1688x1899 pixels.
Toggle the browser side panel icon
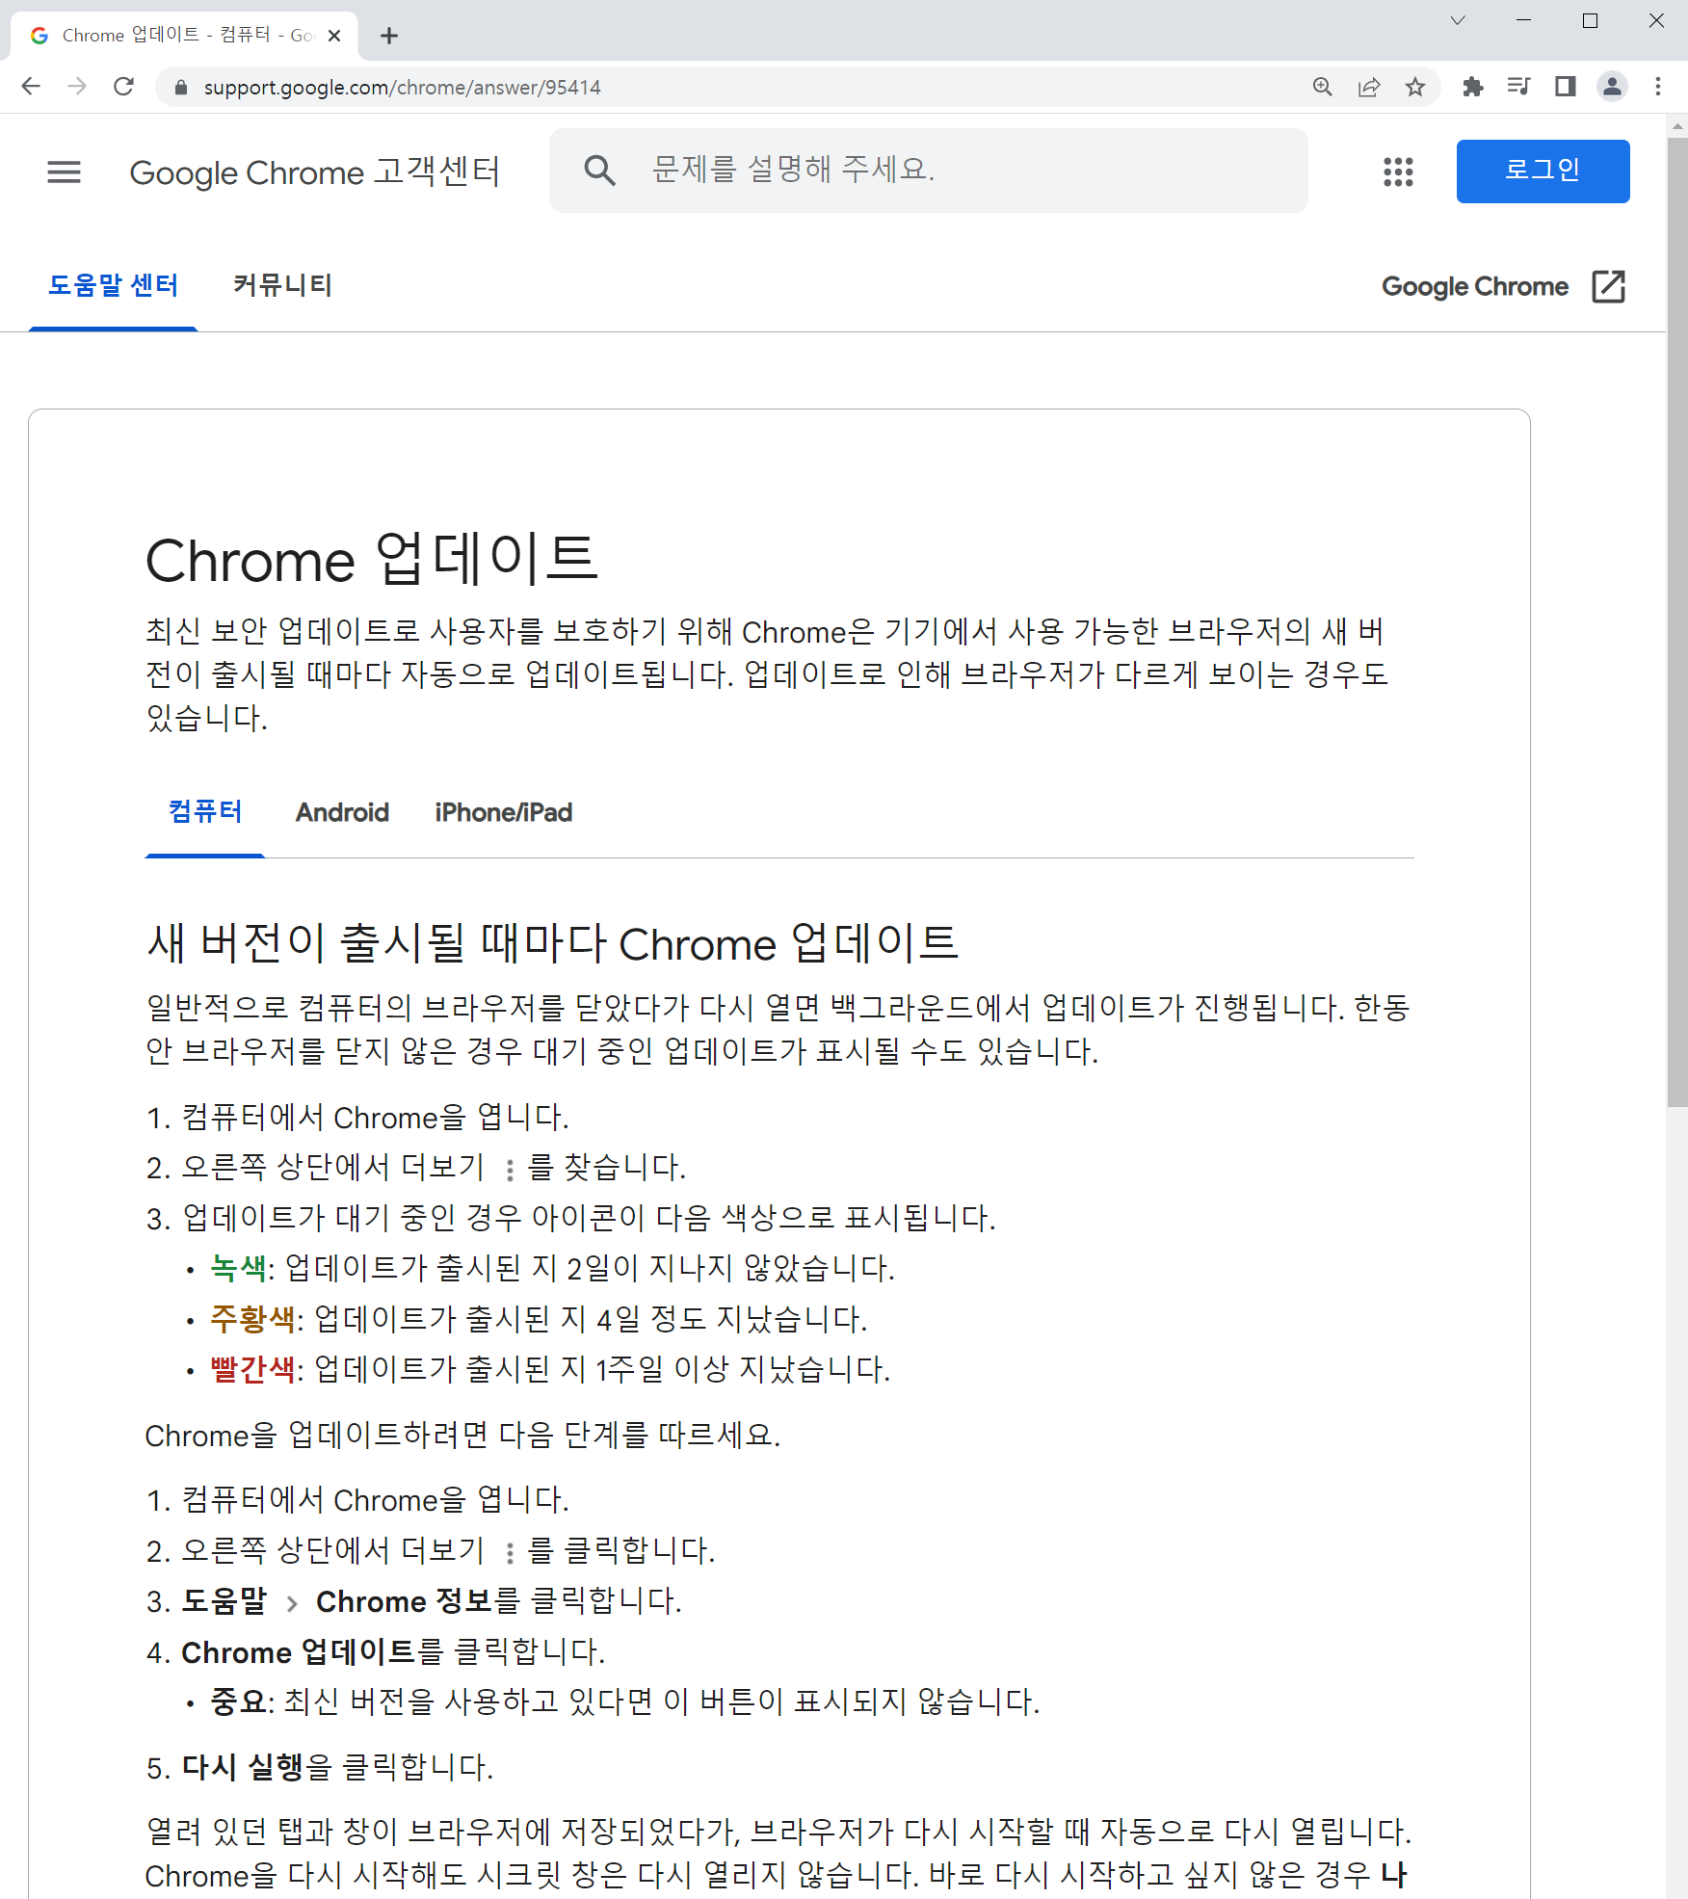click(1566, 87)
